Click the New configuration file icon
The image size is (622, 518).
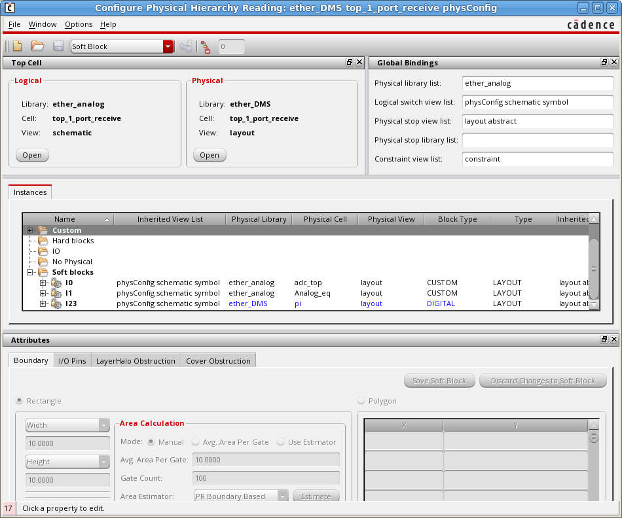pos(17,46)
